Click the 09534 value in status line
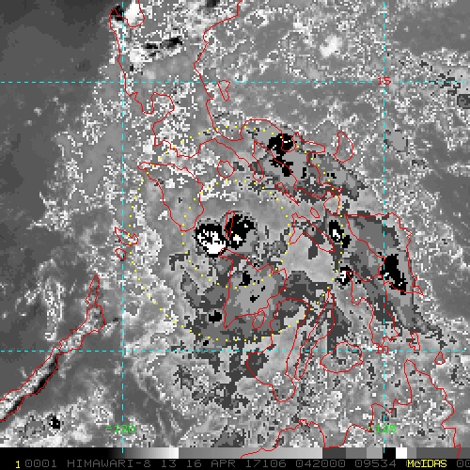The height and width of the screenshot is (470, 470). click(375, 463)
